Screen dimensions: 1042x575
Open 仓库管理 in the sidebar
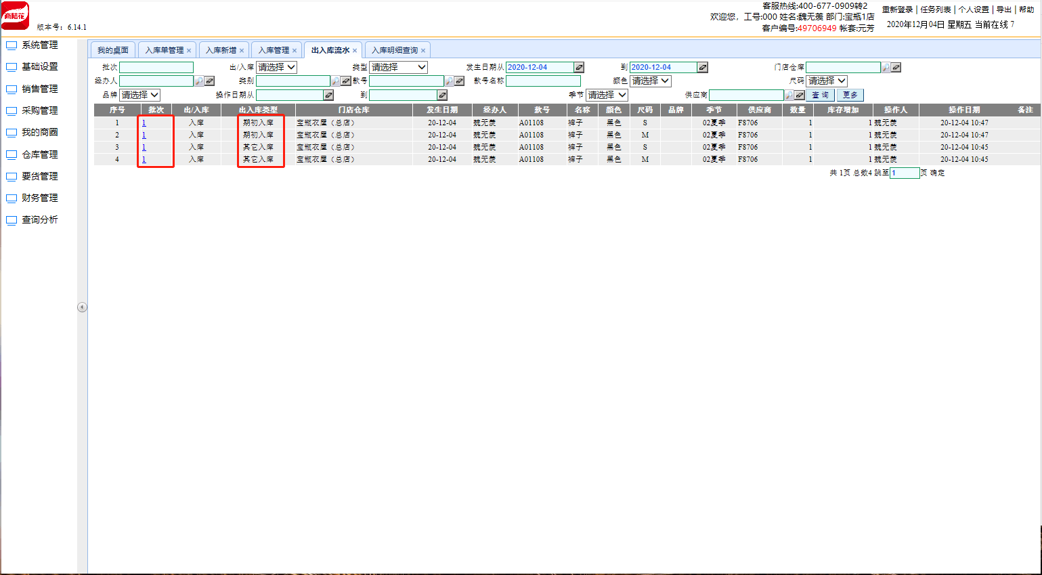click(x=40, y=154)
